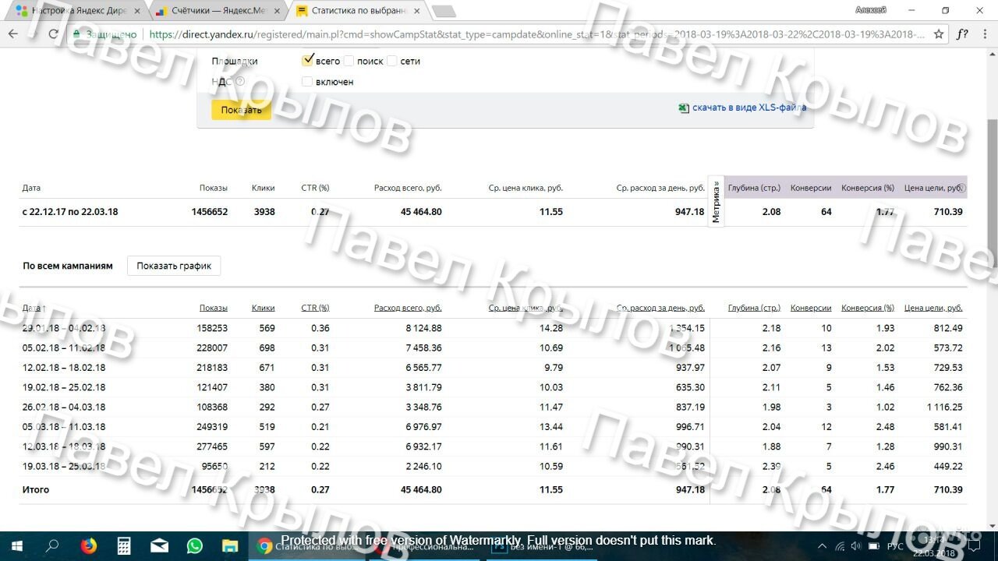Click the Итого total row label
The width and height of the screenshot is (998, 561).
coord(36,489)
